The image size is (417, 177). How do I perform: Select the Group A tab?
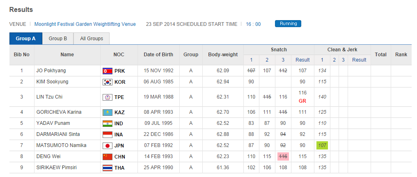pos(25,39)
